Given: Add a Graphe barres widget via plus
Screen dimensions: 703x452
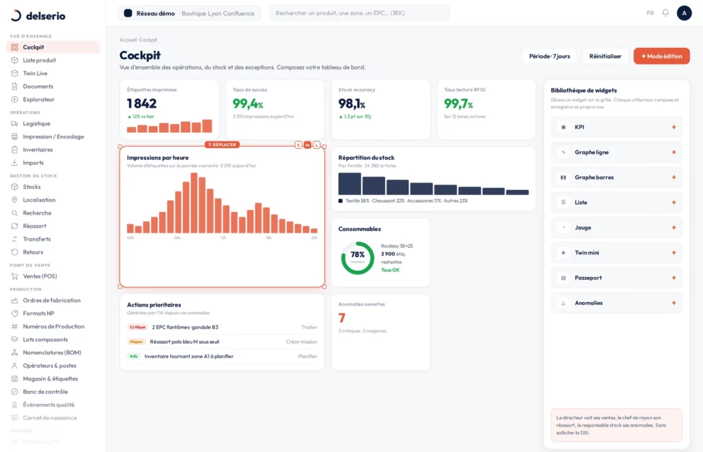Looking at the screenshot, I should [673, 178].
